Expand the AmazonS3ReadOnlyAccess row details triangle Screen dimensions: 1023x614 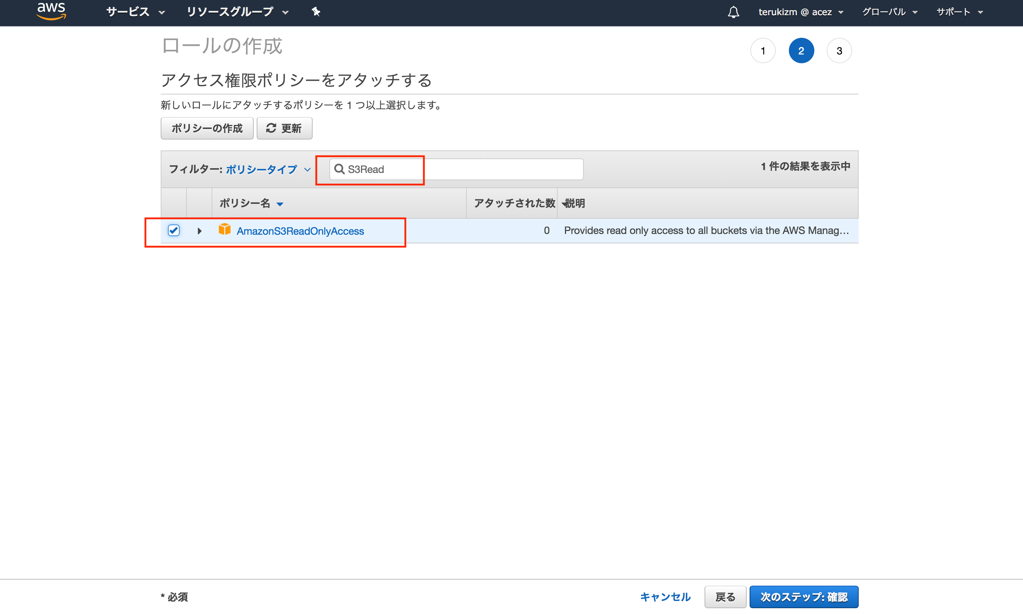point(199,231)
